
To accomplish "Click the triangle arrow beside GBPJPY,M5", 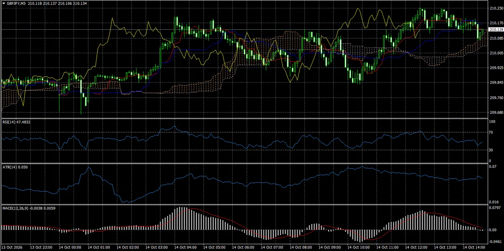I will (x=3, y=3).
